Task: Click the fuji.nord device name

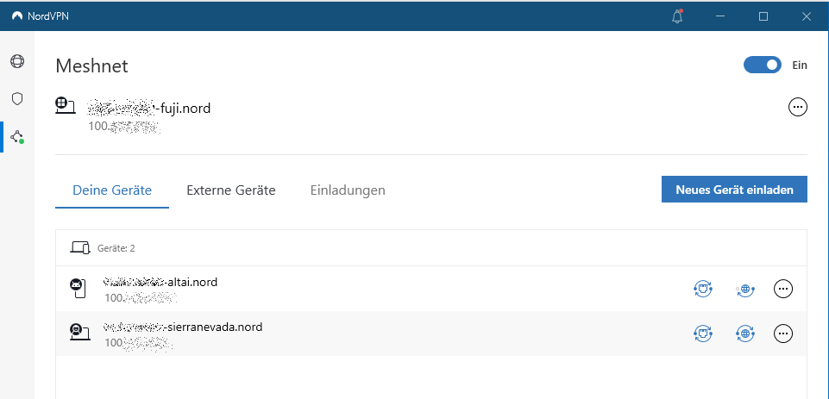Action: coord(150,109)
